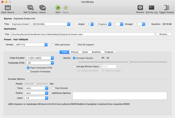The image size is (175, 118).
Task: Click the encoder Preset speed slider
Action: tap(35, 83)
